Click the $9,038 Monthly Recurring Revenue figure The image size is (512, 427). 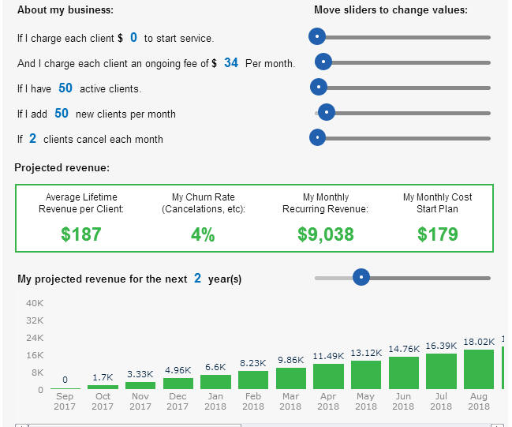(326, 234)
